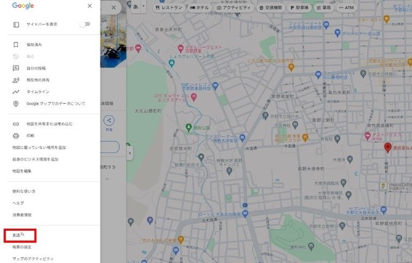Expand the input method dropdown arrow
This screenshot has height=263, width=412.
coord(143,7)
